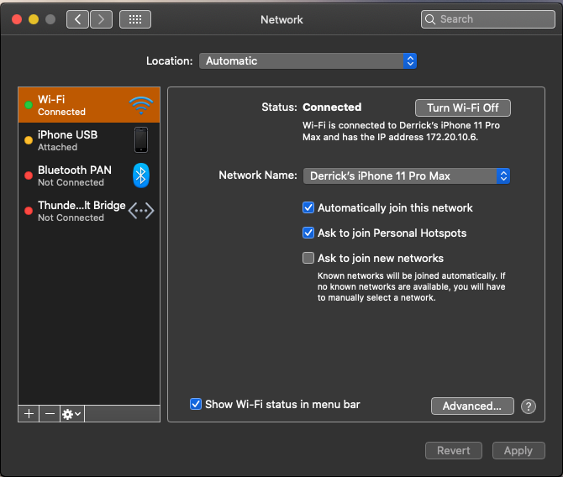Show all preferences grid icon

(x=135, y=19)
